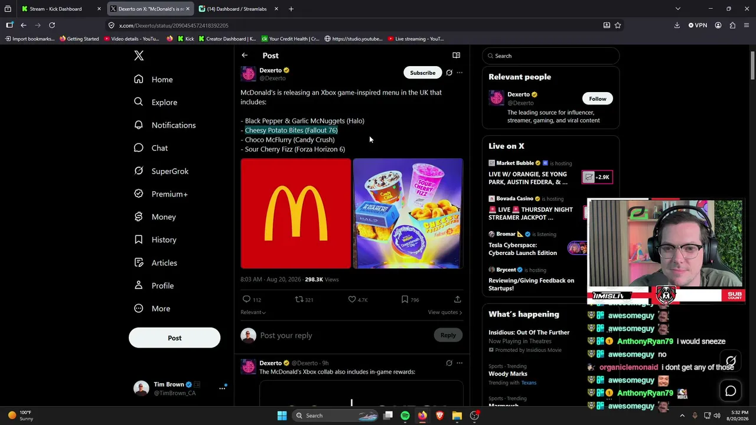This screenshot has width=756, height=425.
Task: Open the Grok floating button
Action: tap(731, 361)
